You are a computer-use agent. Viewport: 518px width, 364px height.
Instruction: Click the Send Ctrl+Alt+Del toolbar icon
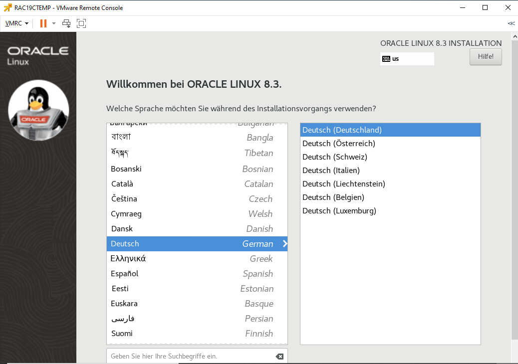click(x=66, y=23)
